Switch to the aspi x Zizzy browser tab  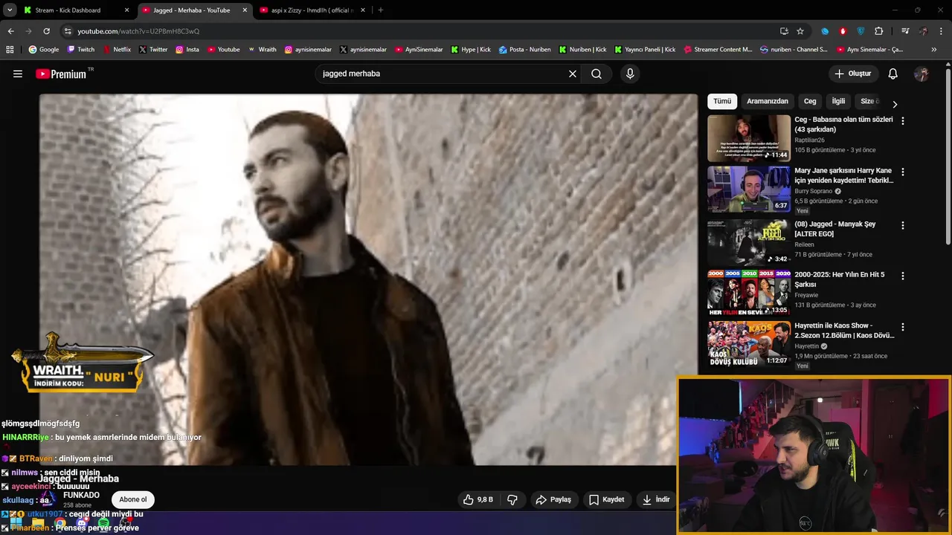[x=312, y=10]
